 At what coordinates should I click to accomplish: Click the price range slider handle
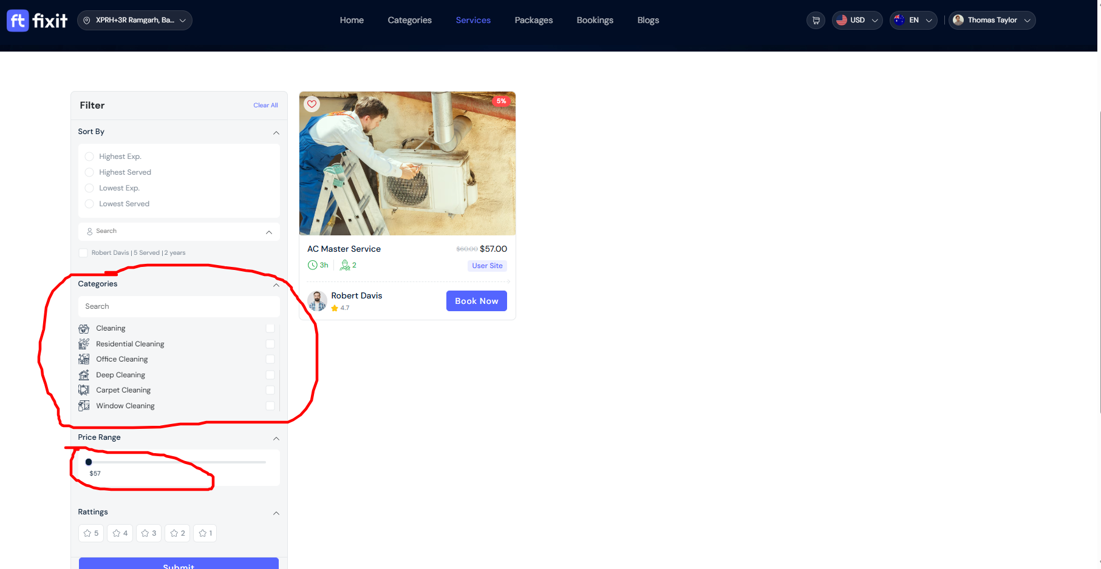(x=89, y=462)
